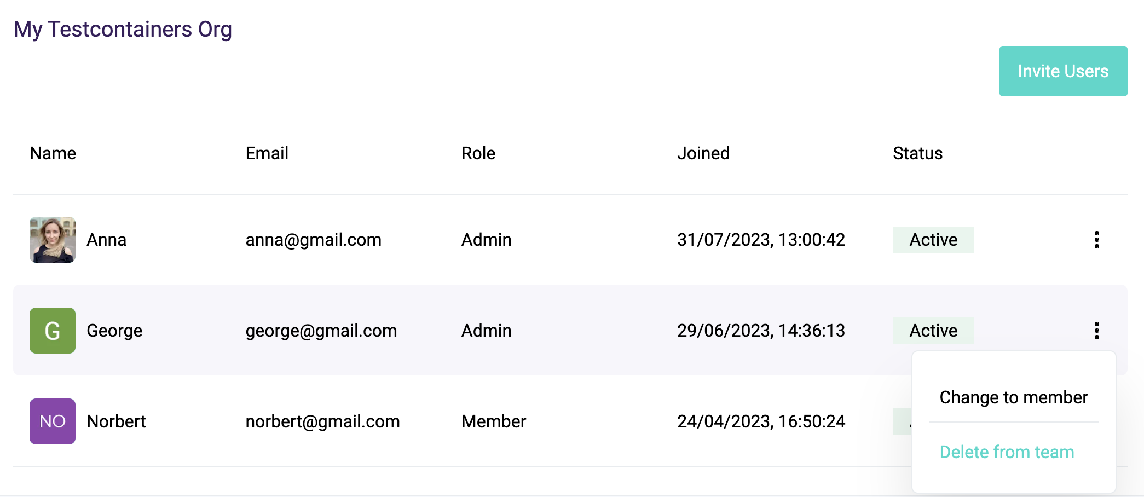Click Anna's profile photo

tap(52, 240)
